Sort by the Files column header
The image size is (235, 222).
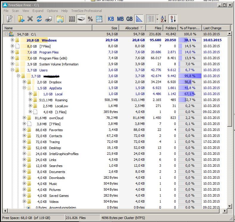click(x=154, y=28)
